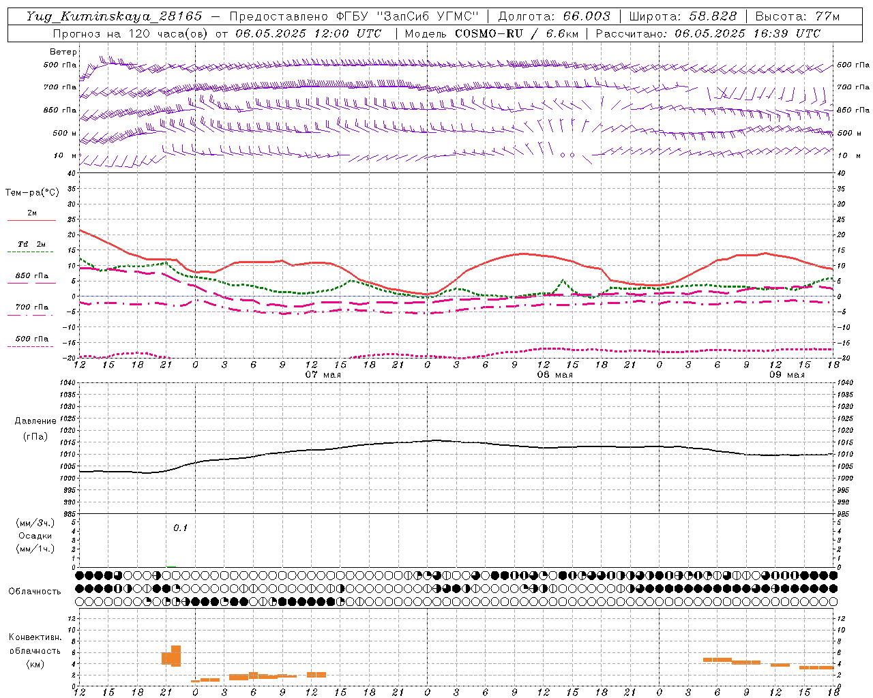
Task: Select the forecast line Прогноз на 120 часа(ов)
Action: [x=130, y=33]
